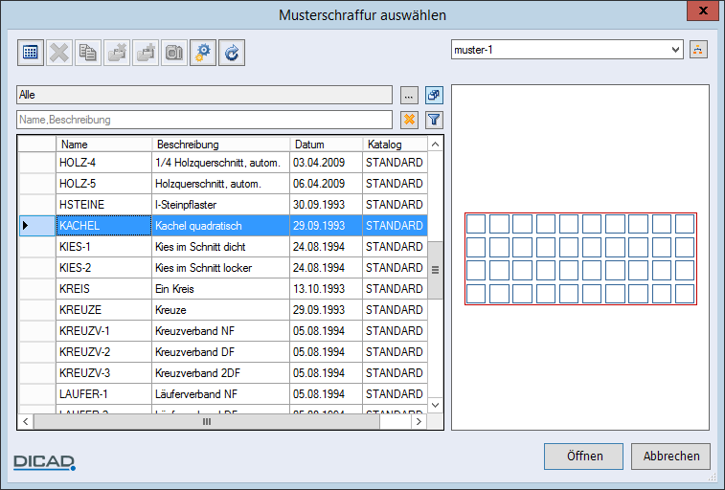Click the vertical scrollbar down arrow
The image size is (725, 490).
[x=435, y=405]
